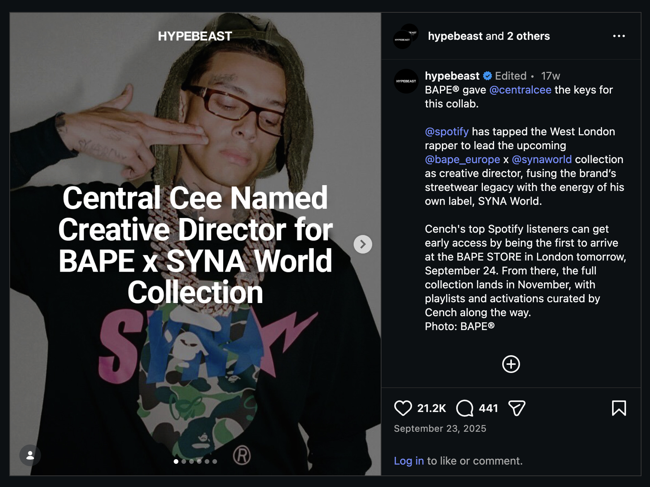This screenshot has height=487, width=650.
Task: Open hypebeast profile from post header
Action: tap(455, 36)
